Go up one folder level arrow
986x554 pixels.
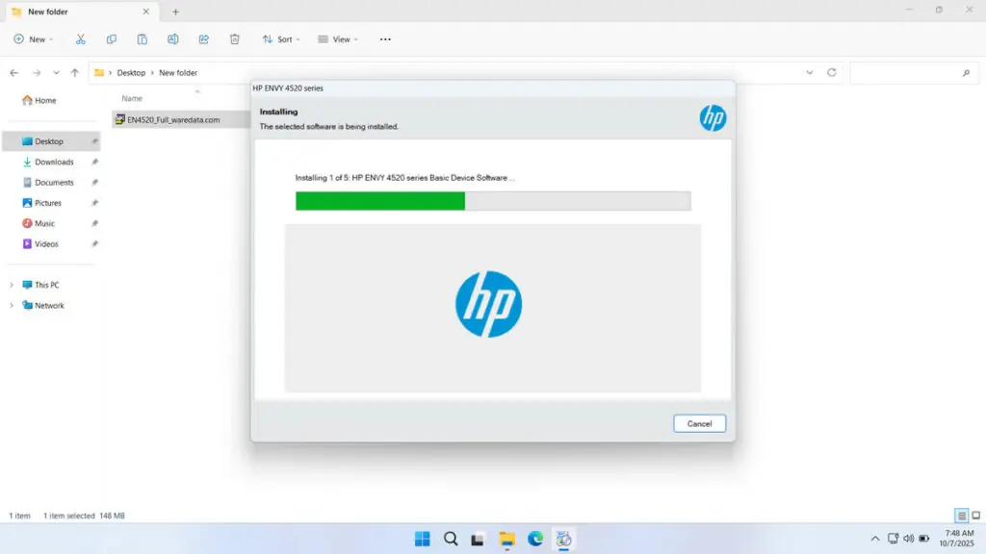(75, 73)
